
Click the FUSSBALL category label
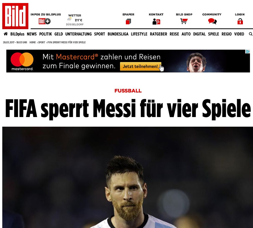point(128,91)
